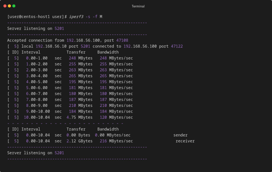The width and height of the screenshot is (272, 172).
Task: Click local IP 192.168.56.10 in the connection line
Action: [51, 46]
